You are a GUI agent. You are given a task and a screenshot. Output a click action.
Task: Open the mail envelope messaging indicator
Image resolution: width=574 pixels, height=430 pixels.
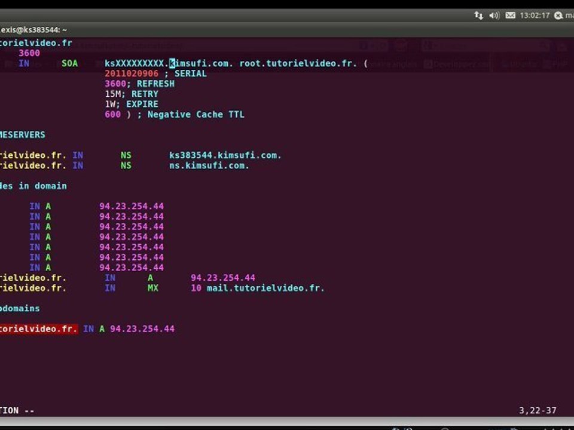tap(510, 16)
